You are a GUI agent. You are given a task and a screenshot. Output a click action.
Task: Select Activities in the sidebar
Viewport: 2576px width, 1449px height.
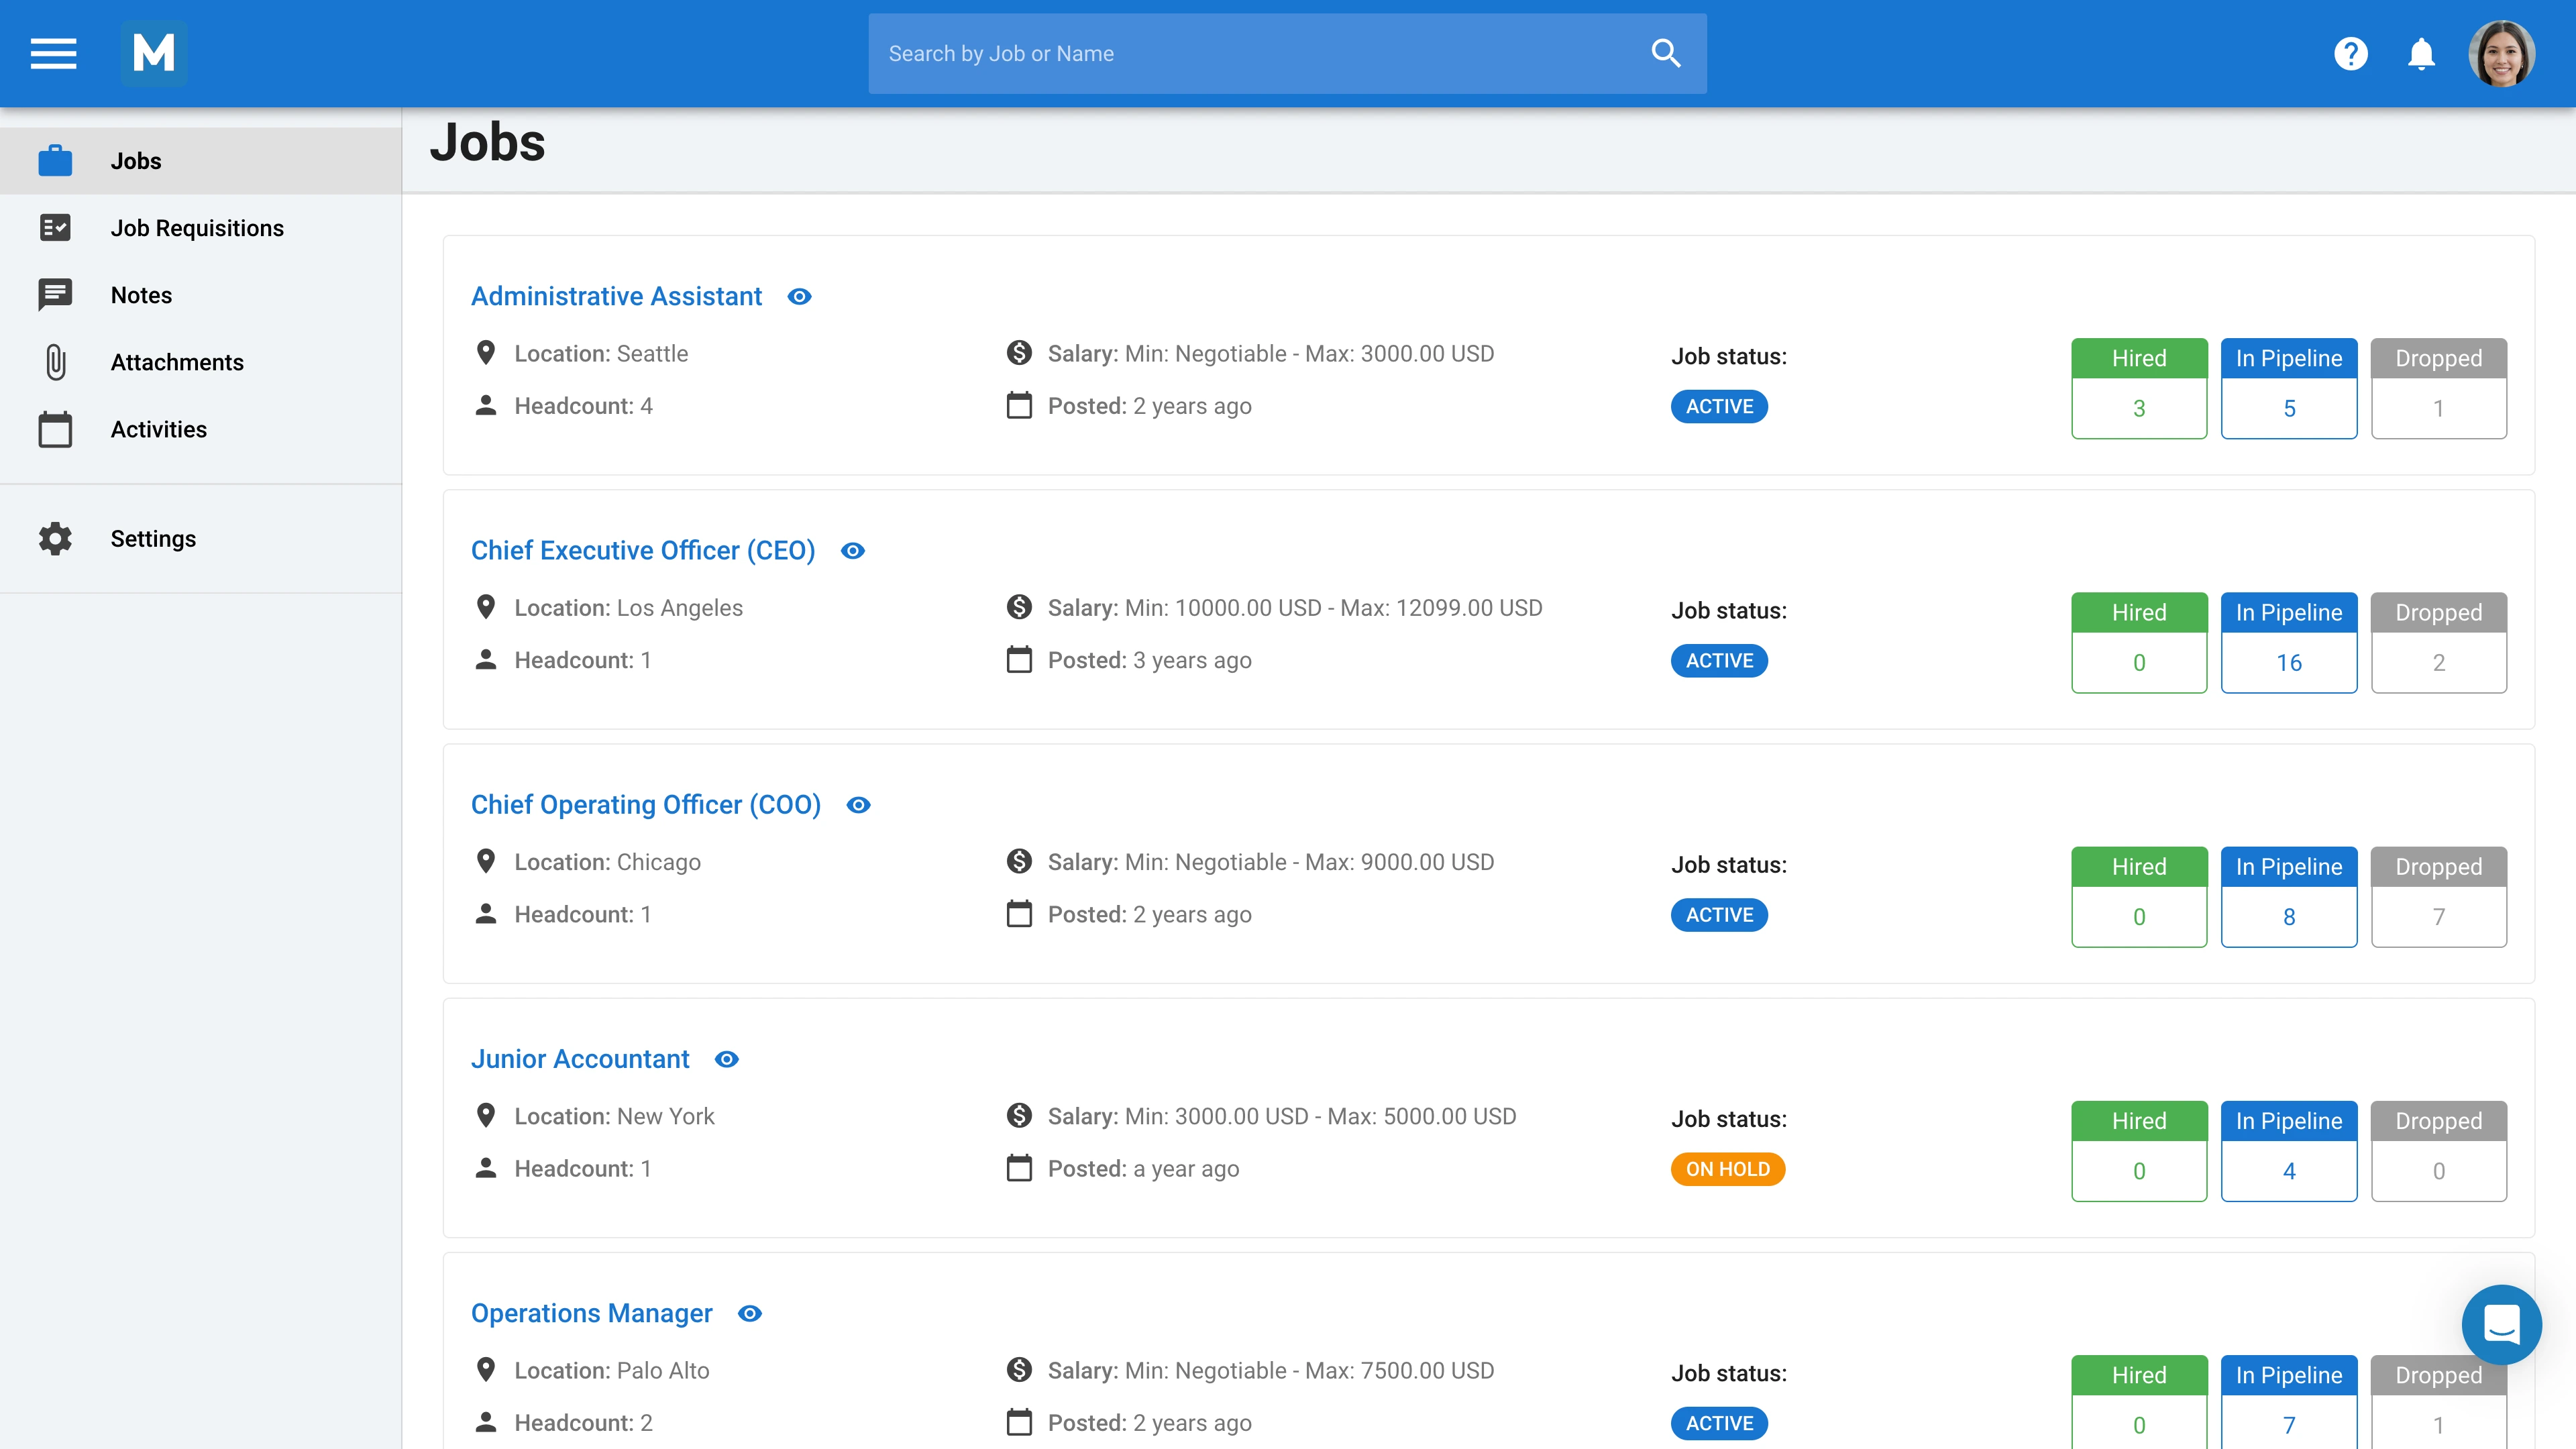tap(159, 429)
